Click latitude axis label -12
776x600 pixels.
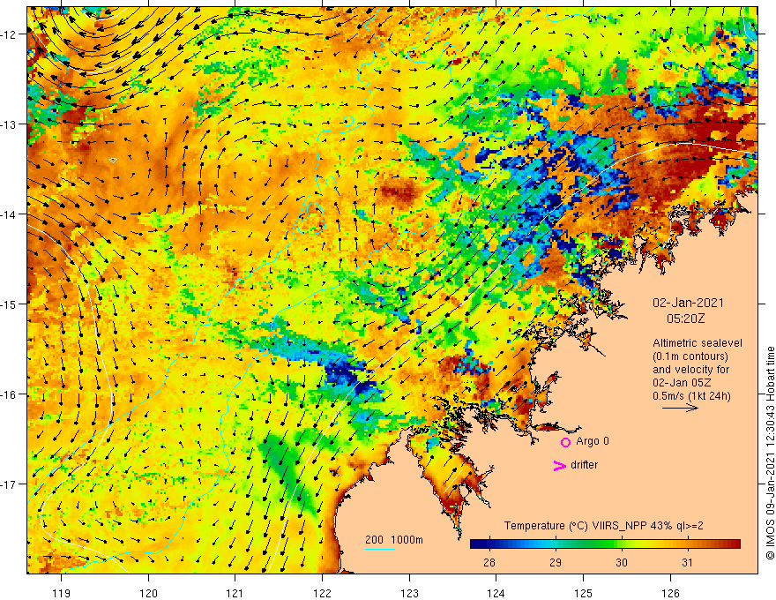(10, 34)
